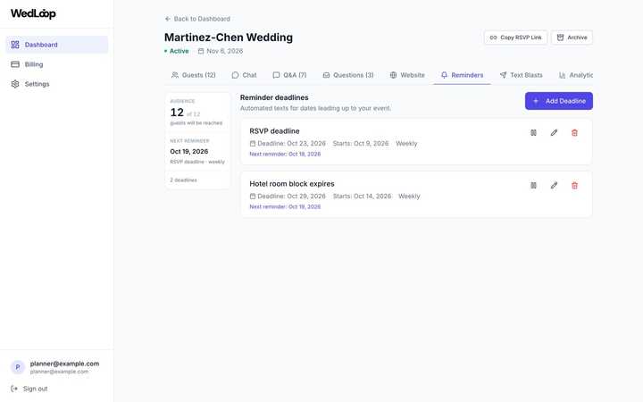Viewport: 643px width, 402px height.
Task: Click next reminder text under Hotel room block
Action: (285, 206)
